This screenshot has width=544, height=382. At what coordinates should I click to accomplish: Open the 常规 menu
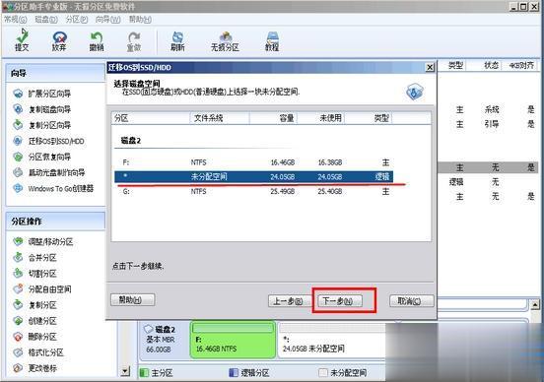[16, 20]
